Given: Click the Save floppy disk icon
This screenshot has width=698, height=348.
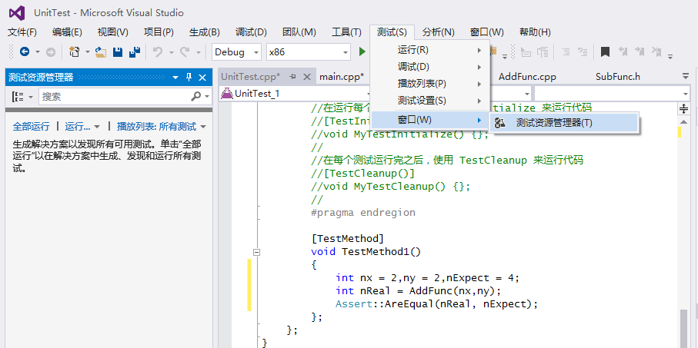Looking at the screenshot, I should (118, 52).
